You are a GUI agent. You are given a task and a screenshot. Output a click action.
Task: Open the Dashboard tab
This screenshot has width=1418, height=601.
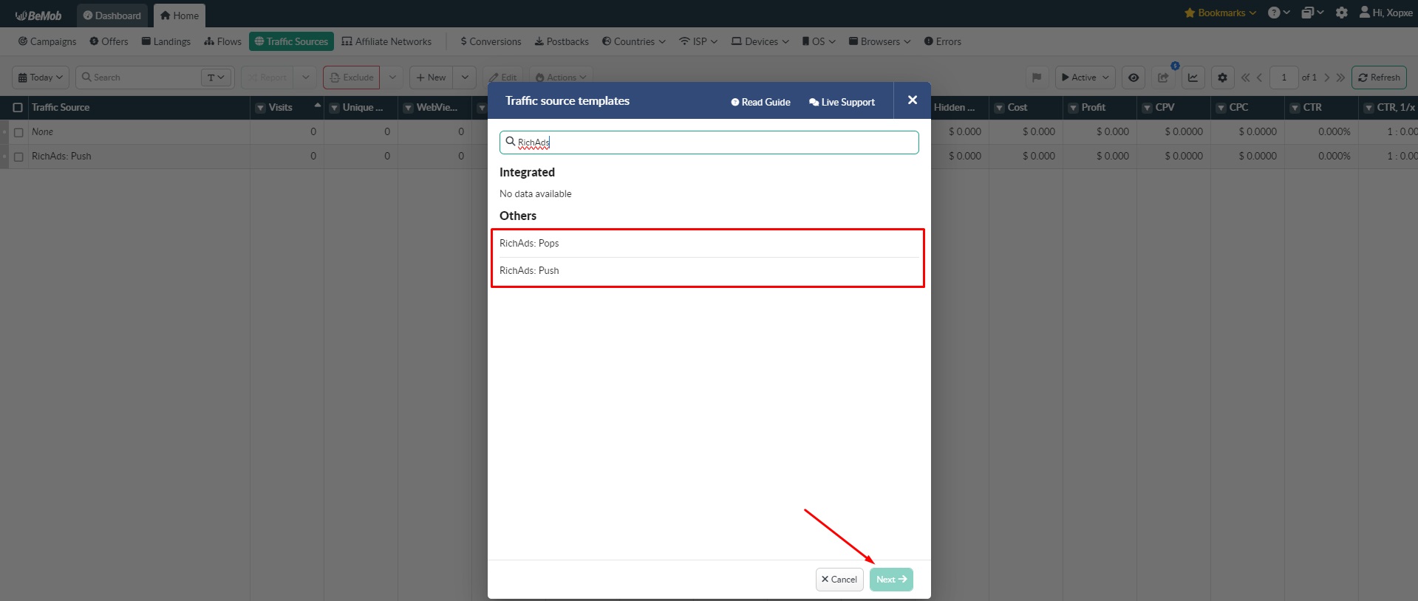(112, 16)
